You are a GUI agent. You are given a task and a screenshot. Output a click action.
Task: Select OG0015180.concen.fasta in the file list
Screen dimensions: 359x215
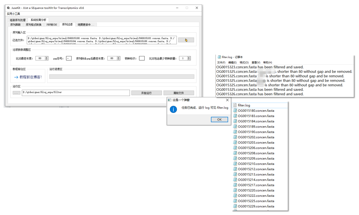(256, 111)
